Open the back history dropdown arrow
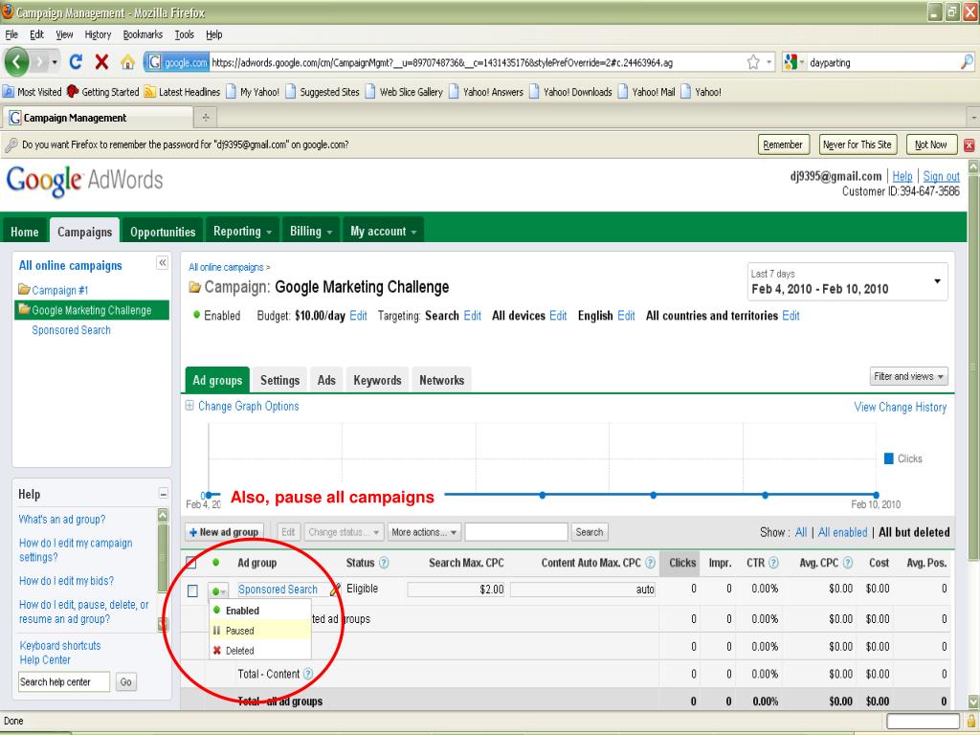Image resolution: width=980 pixels, height=735 pixels. 55,62
